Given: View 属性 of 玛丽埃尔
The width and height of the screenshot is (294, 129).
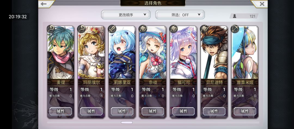Looking at the screenshot, I should point(91,111).
